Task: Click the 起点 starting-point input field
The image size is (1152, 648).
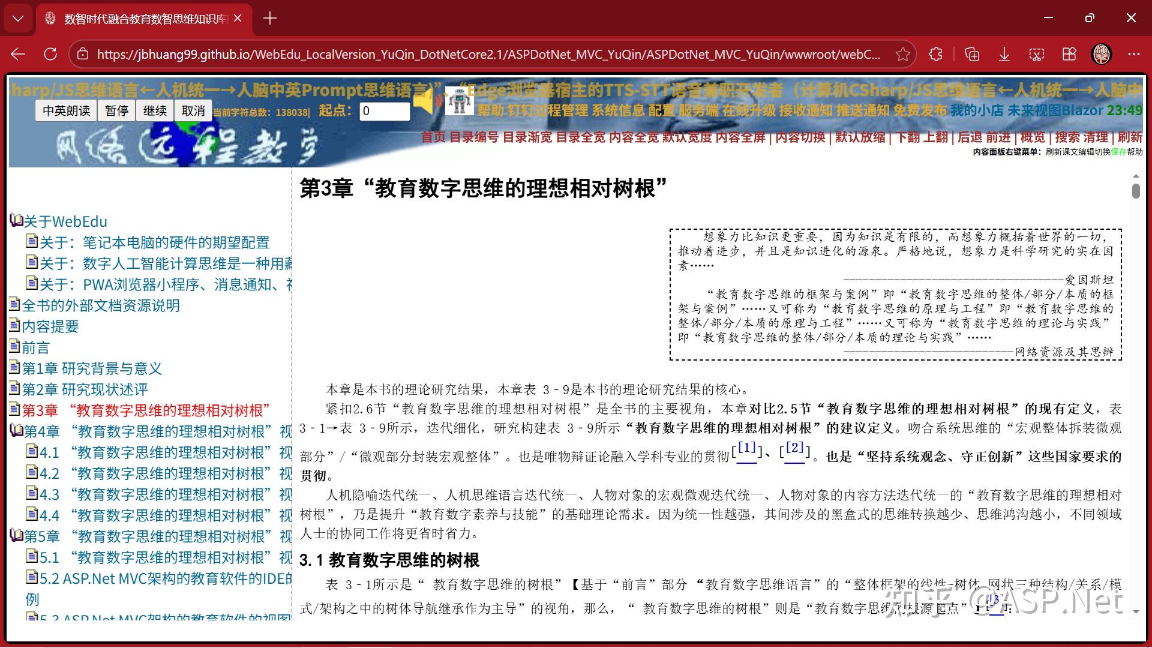Action: (x=385, y=111)
